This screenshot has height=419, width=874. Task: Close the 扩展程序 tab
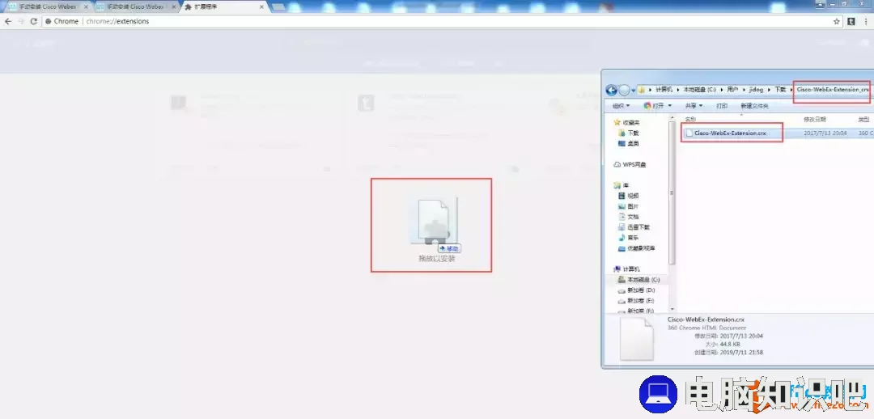pyautogui.click(x=261, y=6)
